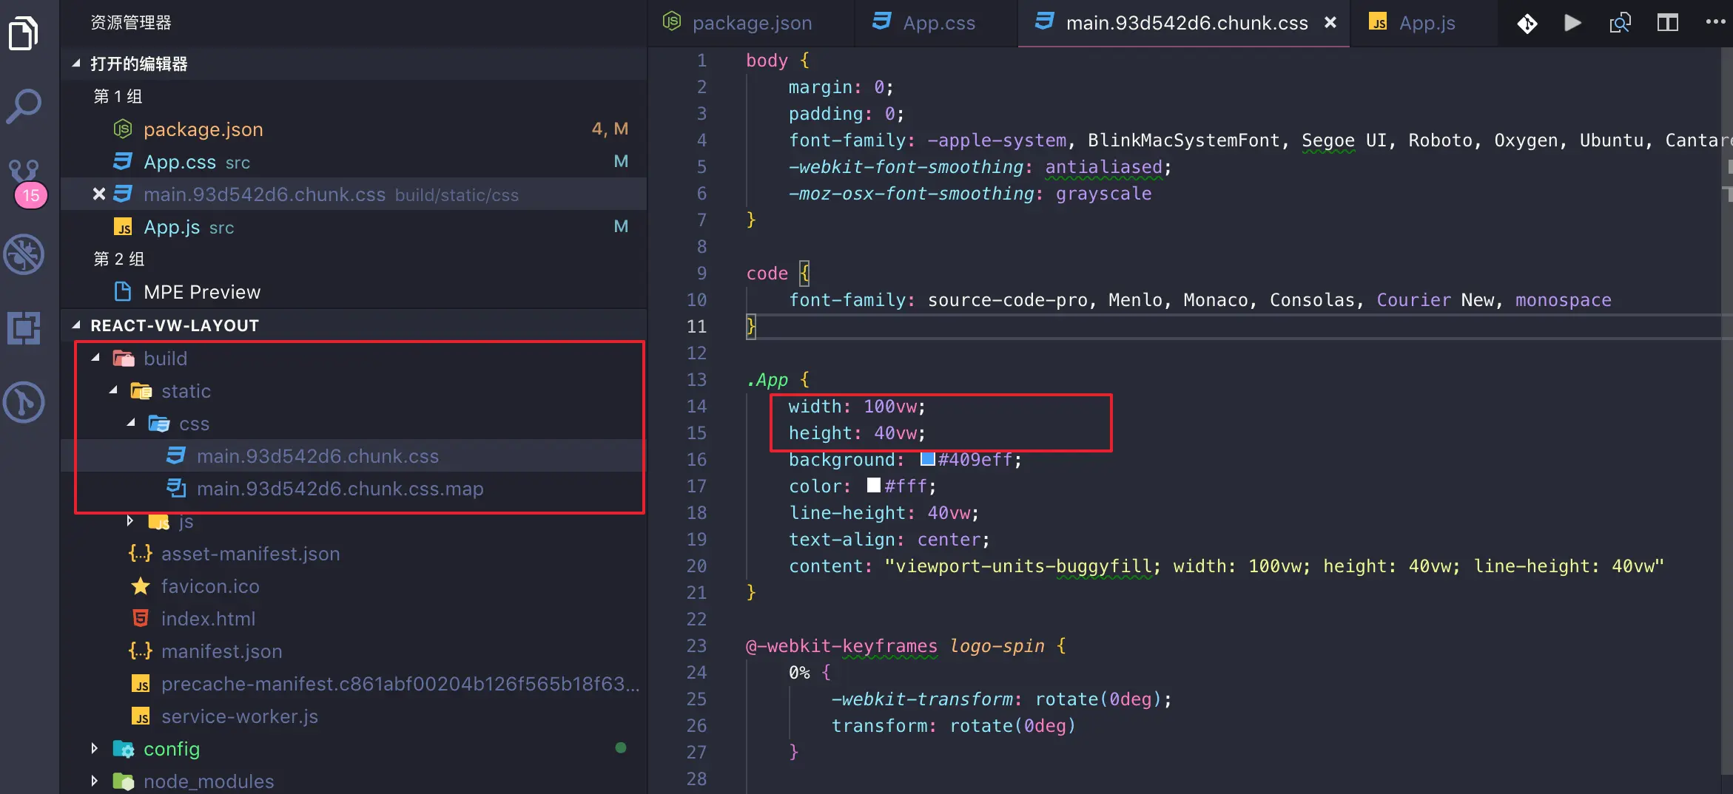
Task: Open App.js src from the open editors list
Action: (x=354, y=226)
